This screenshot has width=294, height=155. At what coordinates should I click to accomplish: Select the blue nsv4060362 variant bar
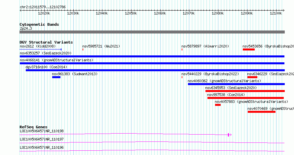point(236,84)
